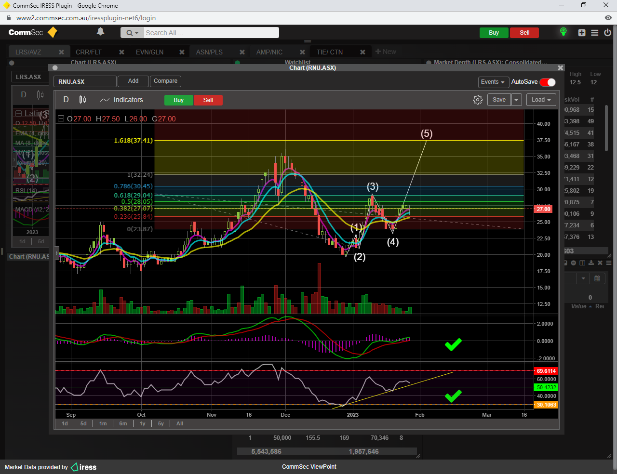Click the power logout icon
Viewport: 617px width, 474px height.
pyautogui.click(x=607, y=33)
